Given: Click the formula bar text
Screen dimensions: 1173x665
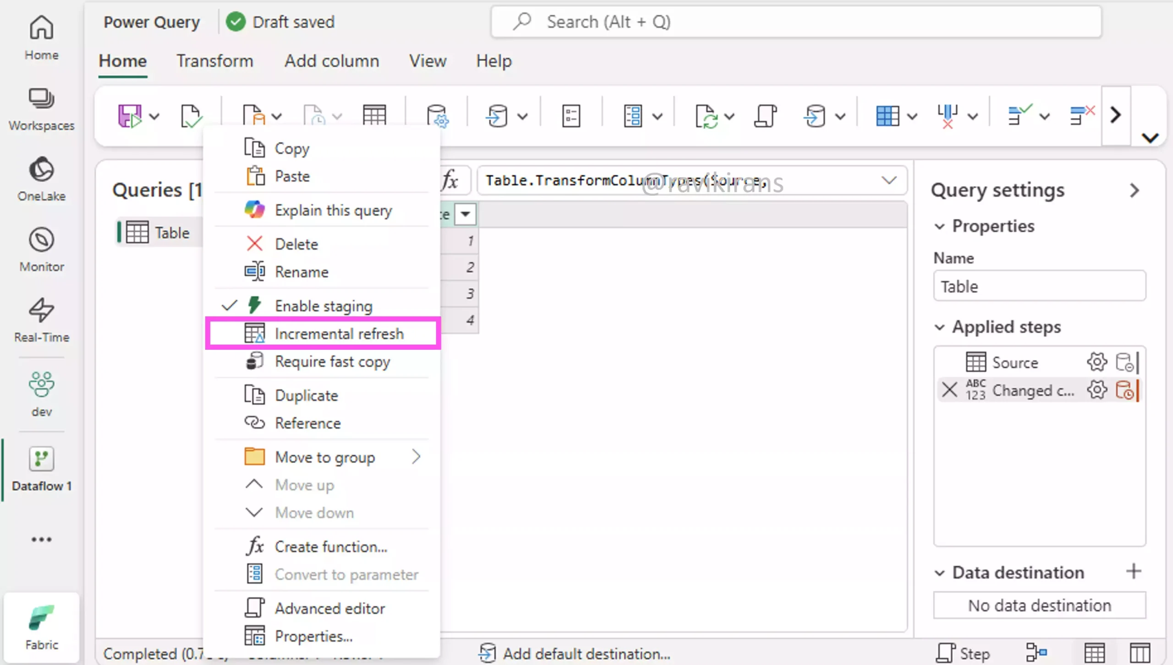Looking at the screenshot, I should click(x=626, y=180).
